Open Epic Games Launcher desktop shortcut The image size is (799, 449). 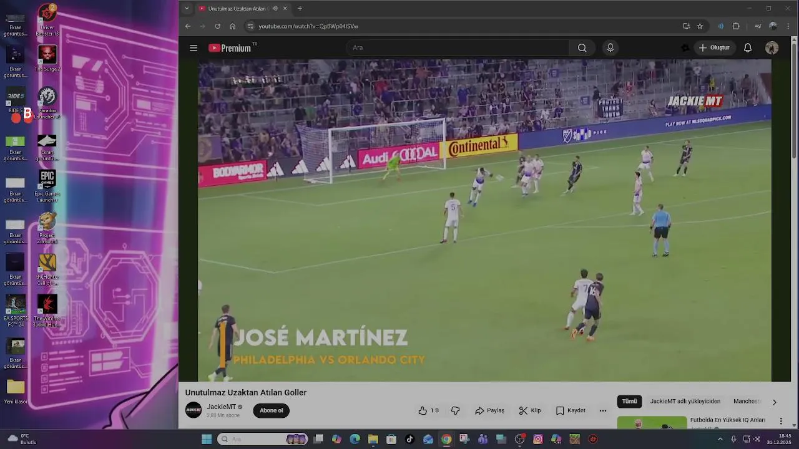click(x=47, y=186)
